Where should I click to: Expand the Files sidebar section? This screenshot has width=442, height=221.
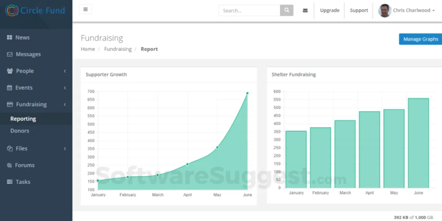tap(21, 149)
